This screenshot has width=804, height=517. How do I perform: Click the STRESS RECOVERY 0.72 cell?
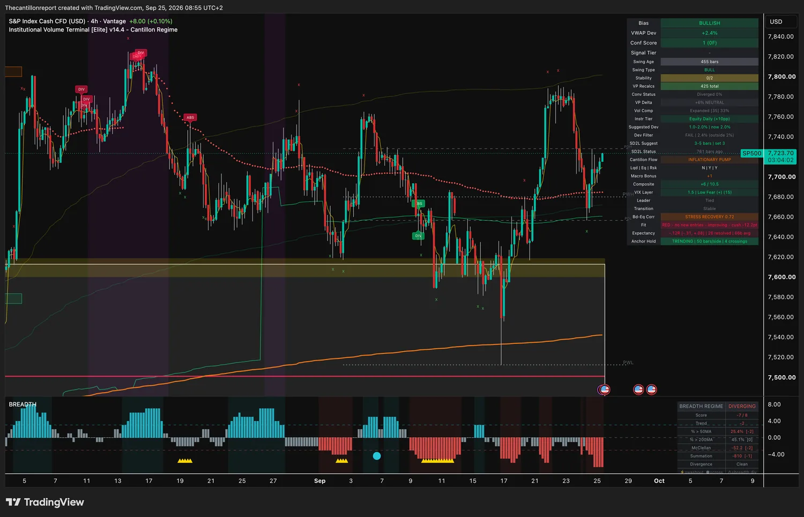click(710, 217)
